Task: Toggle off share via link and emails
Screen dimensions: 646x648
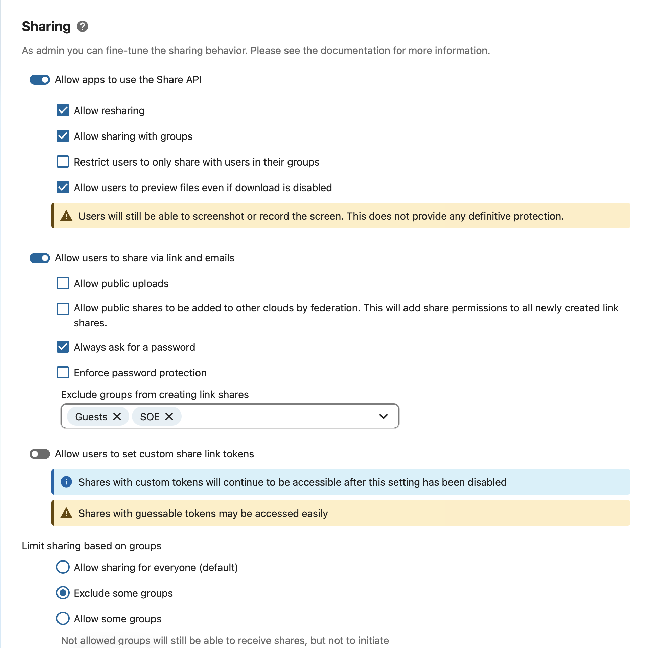Action: (40, 258)
